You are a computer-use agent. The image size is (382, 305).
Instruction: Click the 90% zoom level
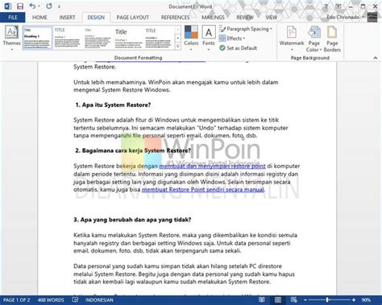(x=367, y=300)
